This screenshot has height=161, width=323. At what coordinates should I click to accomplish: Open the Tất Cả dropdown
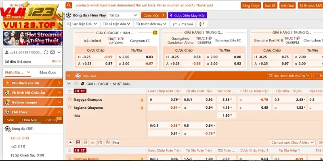[123, 15]
